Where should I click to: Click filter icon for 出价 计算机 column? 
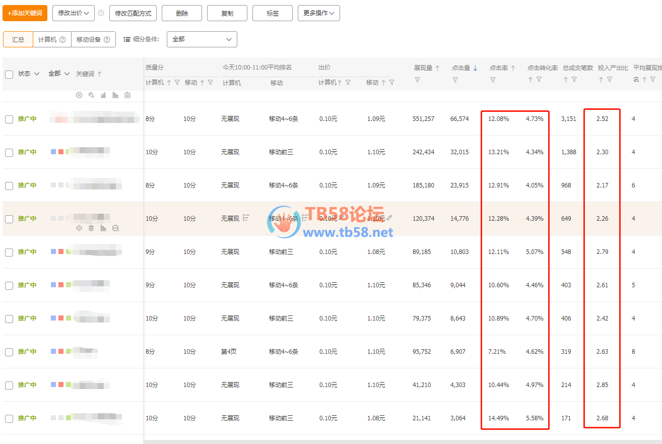click(x=348, y=83)
